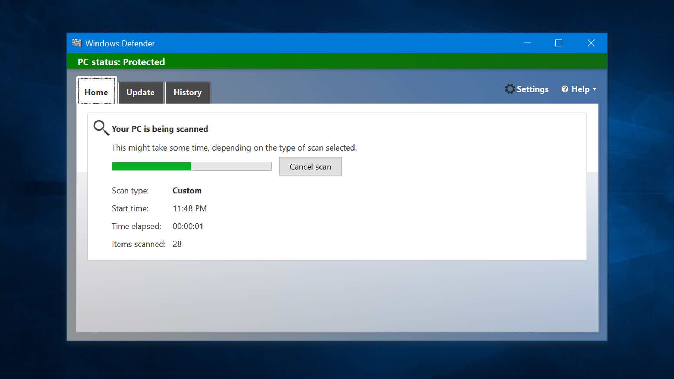Screen dimensions: 674x379
Task: Select the Home tab
Action: (96, 92)
